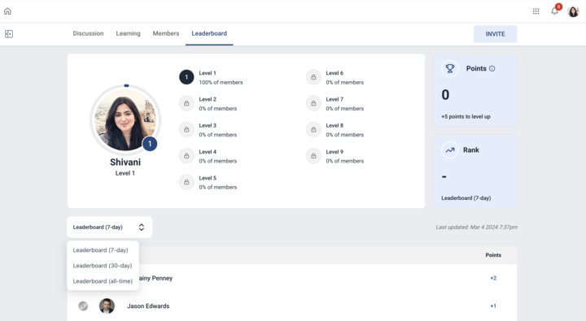This screenshot has height=321, width=586.
Task: Choose Leaderboard (30-day) option
Action: pos(103,266)
